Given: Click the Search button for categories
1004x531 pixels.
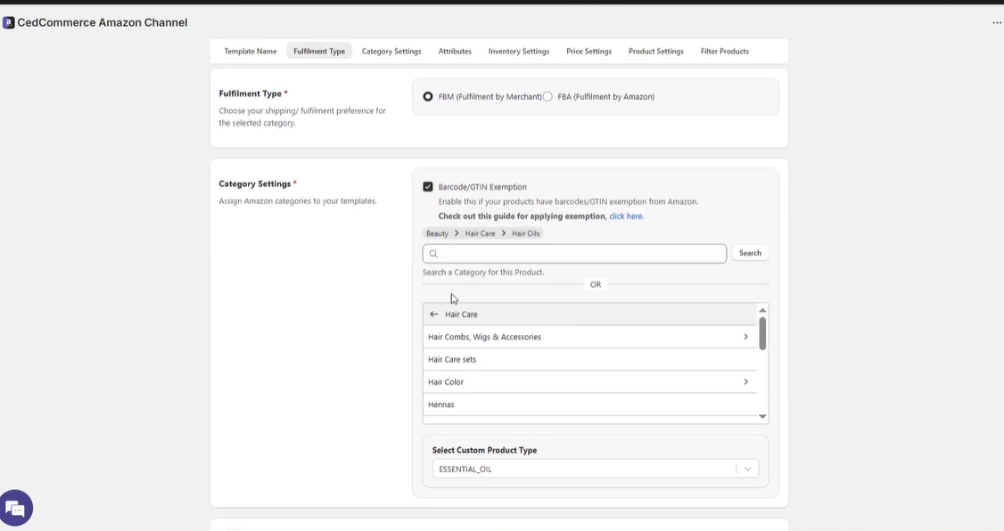Looking at the screenshot, I should pos(750,253).
